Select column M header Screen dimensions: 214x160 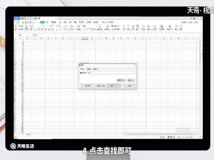tap(106, 38)
